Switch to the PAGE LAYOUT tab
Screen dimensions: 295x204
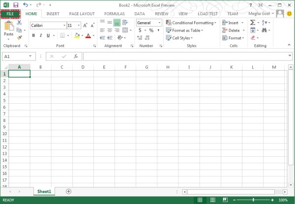point(82,14)
